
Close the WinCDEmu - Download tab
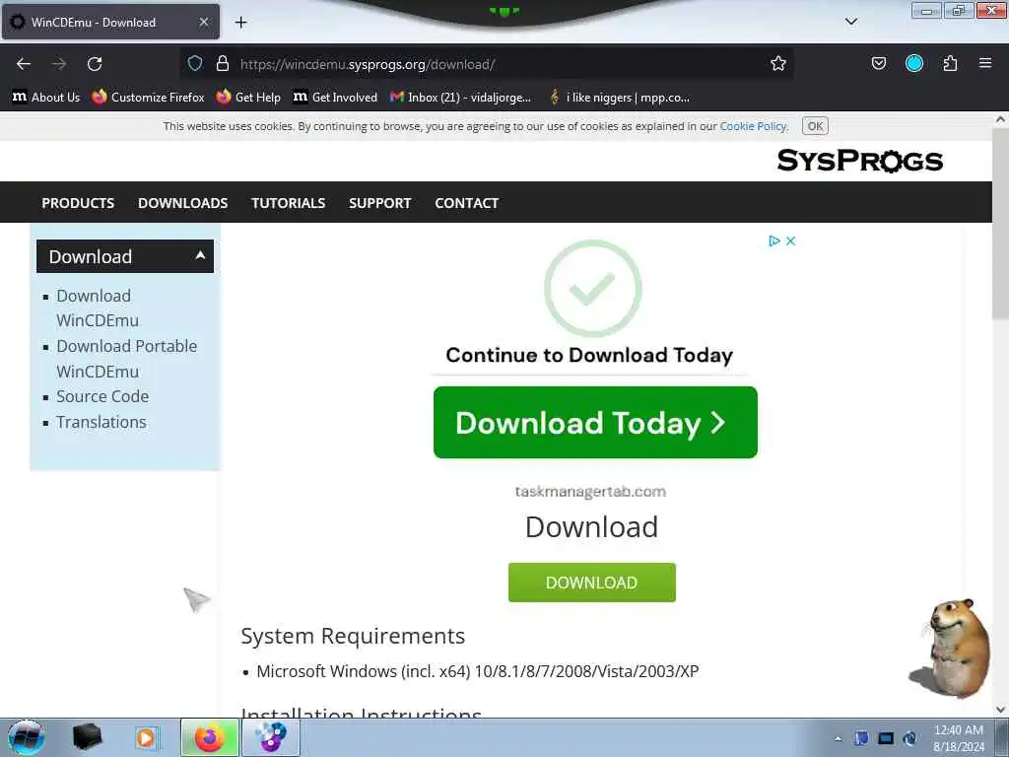pyautogui.click(x=203, y=22)
